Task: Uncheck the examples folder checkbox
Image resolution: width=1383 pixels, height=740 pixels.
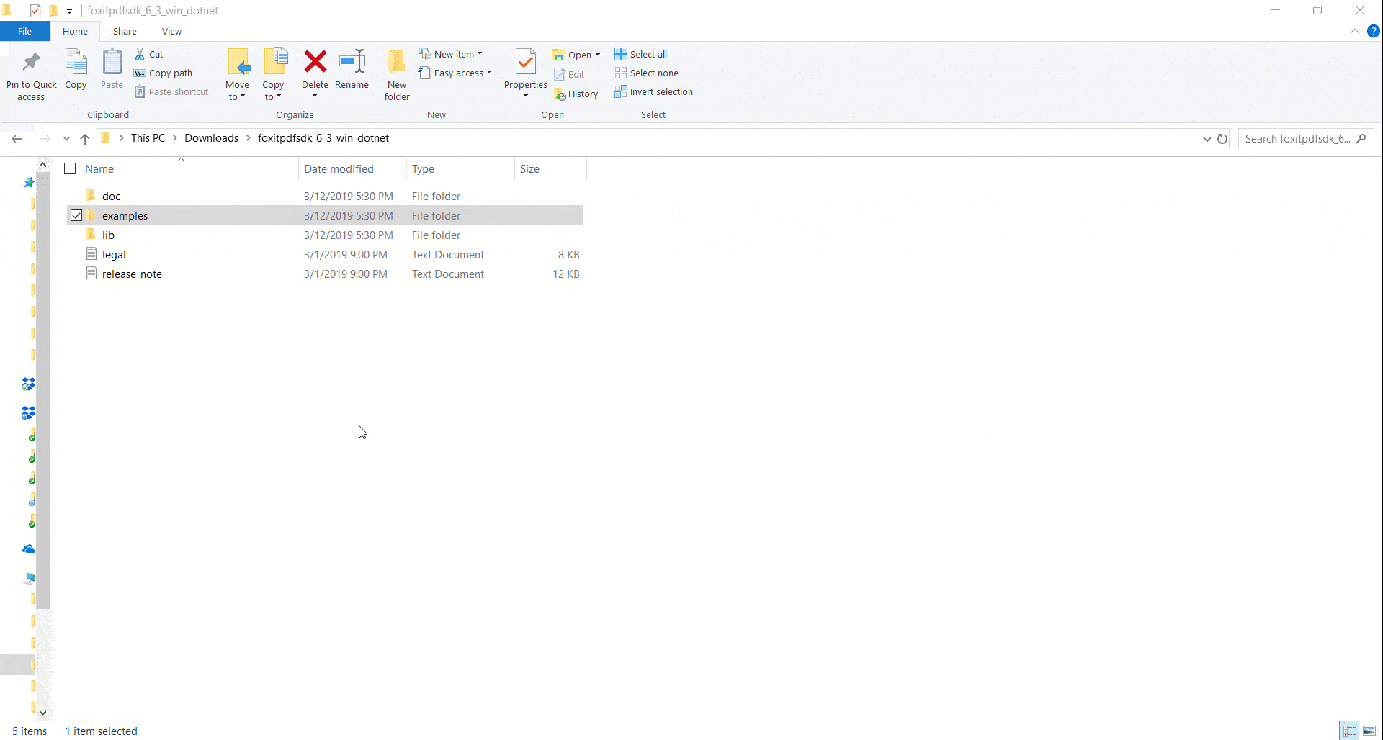Action: tap(76, 215)
